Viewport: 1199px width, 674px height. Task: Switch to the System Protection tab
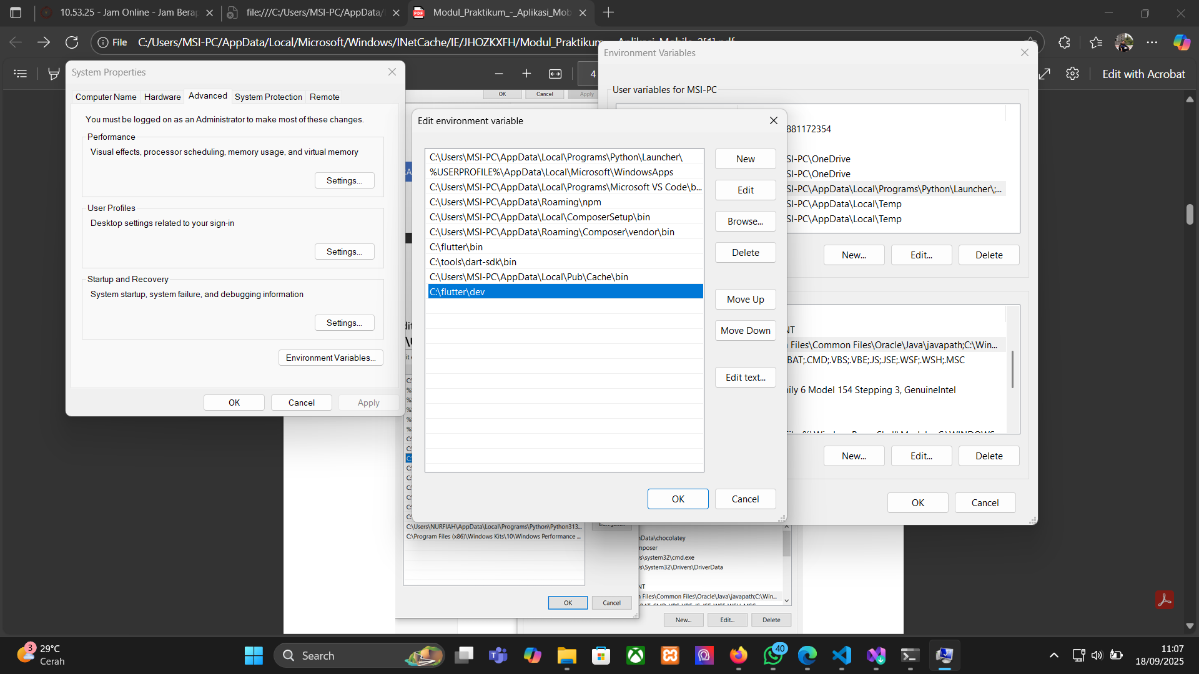coord(268,97)
